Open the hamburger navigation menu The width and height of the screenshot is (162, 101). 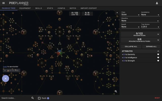pyautogui.click(x=4, y=3)
